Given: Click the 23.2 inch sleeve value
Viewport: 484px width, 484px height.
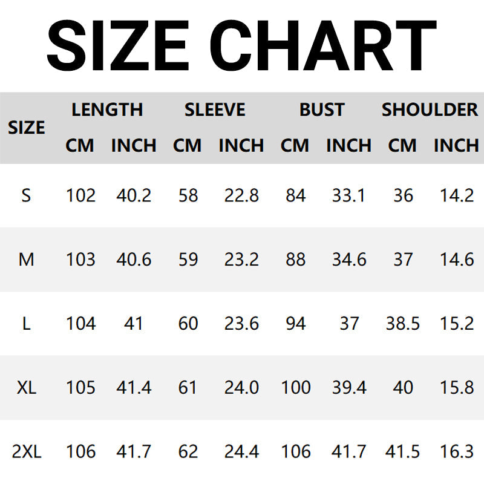Looking at the screenshot, I should coord(241,260).
